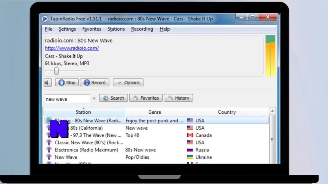Viewport: 328px width, 184px height.
Task: Click the audio level meter
Action: (x=270, y=56)
